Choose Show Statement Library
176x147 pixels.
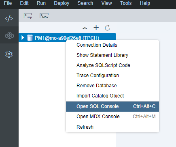(x=112, y=55)
